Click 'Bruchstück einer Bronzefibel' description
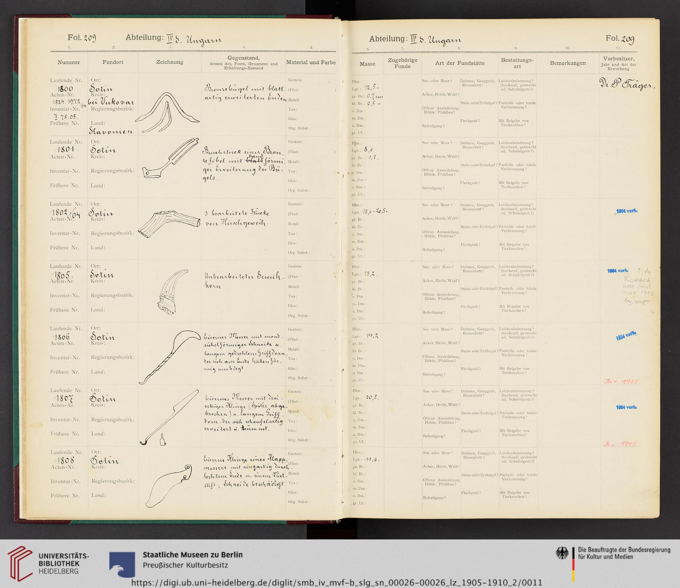 (x=244, y=163)
